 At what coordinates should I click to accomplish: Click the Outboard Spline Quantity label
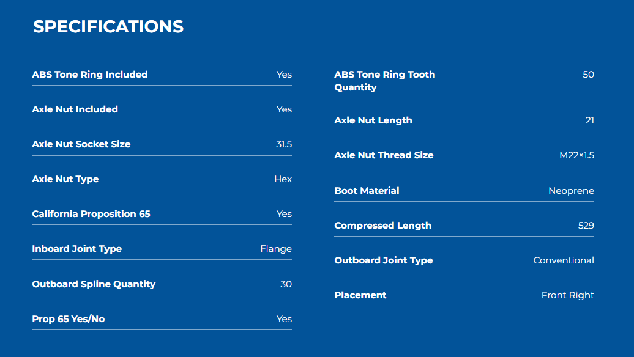click(94, 284)
